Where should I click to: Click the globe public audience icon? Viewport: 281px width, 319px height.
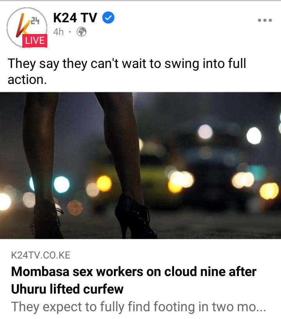click(82, 32)
